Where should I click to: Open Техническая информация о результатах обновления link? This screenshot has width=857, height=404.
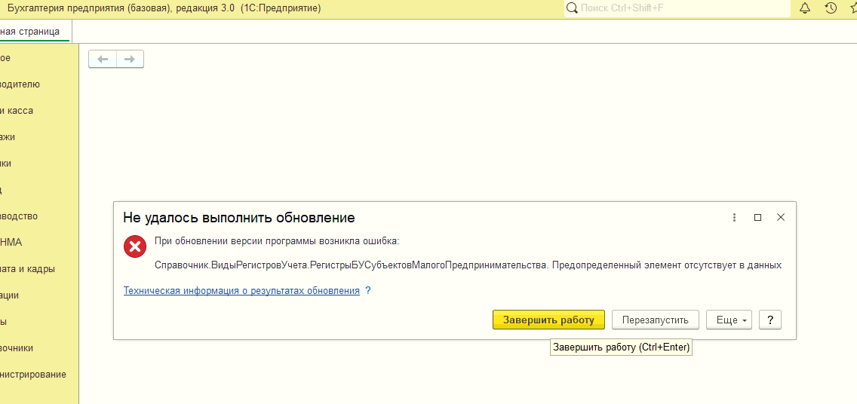coord(241,290)
